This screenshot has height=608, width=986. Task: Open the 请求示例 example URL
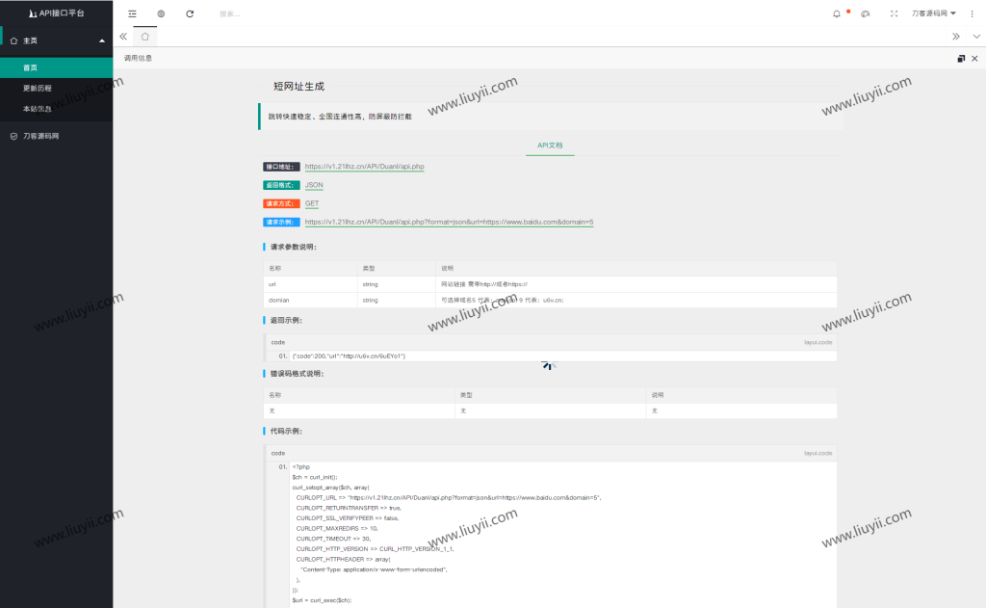(x=449, y=223)
